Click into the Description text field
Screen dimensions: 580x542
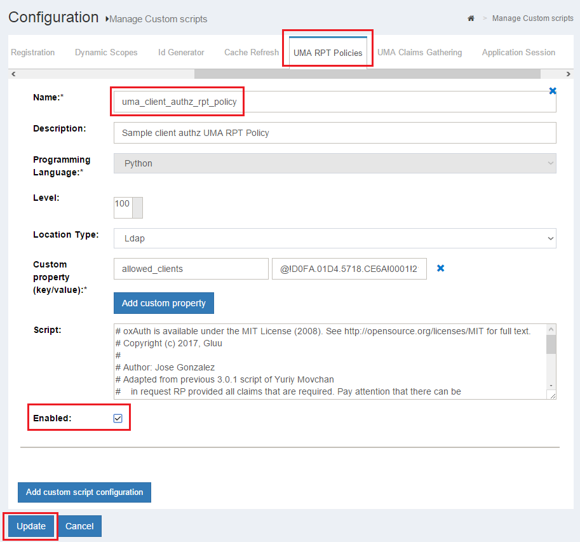coord(335,133)
